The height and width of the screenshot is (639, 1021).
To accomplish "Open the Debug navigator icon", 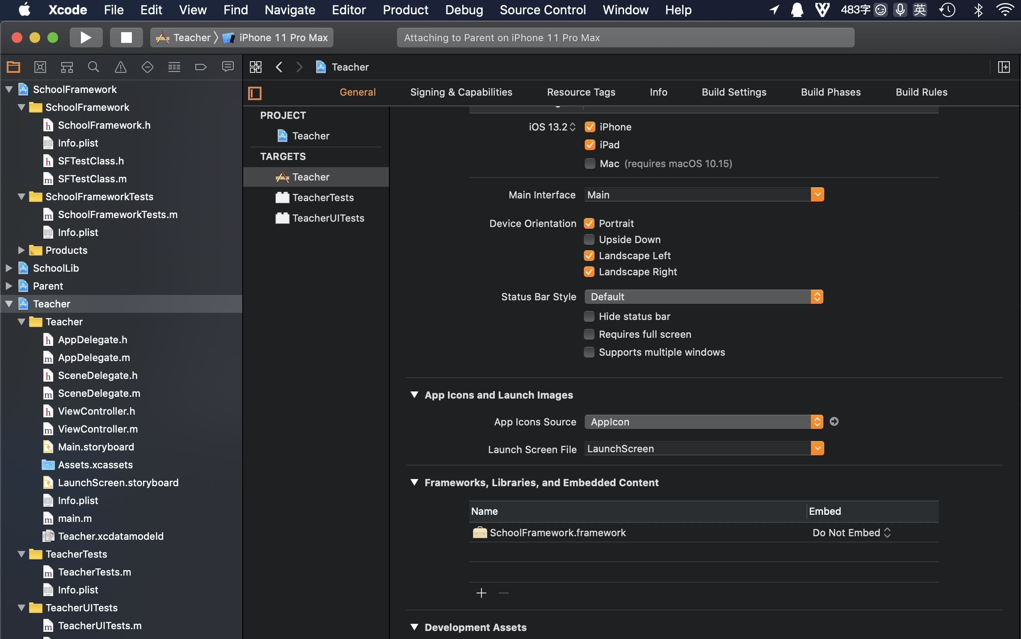I will [174, 67].
